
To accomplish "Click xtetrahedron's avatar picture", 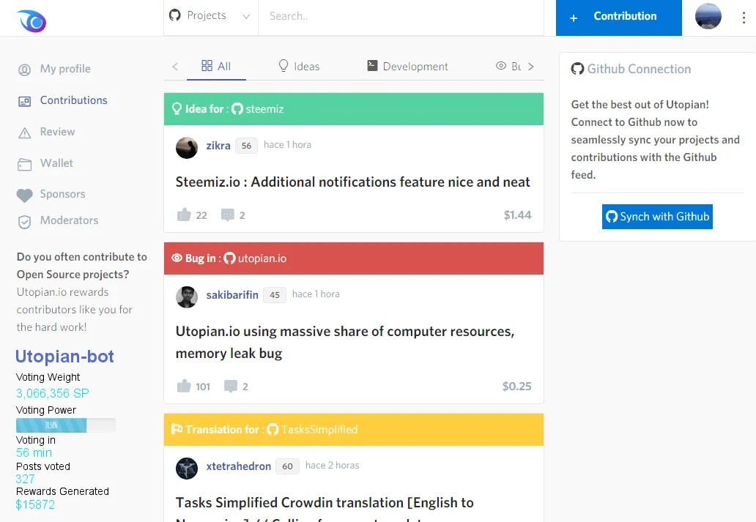I will click(187, 468).
